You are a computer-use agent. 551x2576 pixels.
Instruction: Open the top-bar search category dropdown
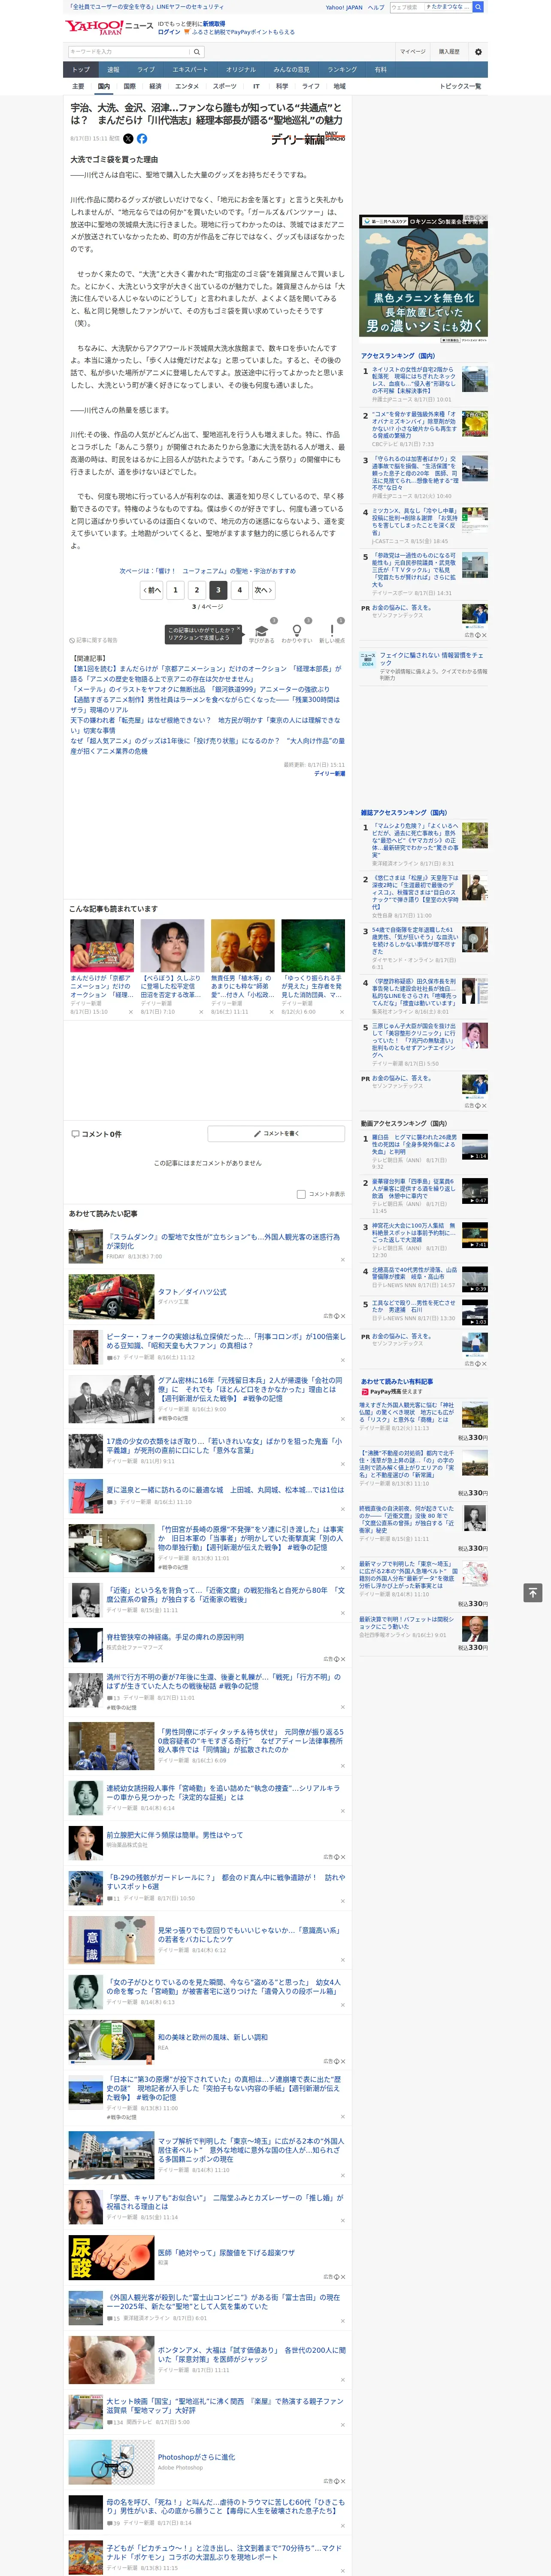pyautogui.click(x=448, y=7)
